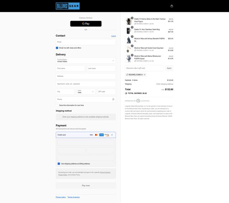Click the Arthas Menethil FiGPiN XL thumbnail
The width and height of the screenshot is (229, 203).
[x=129, y=40]
